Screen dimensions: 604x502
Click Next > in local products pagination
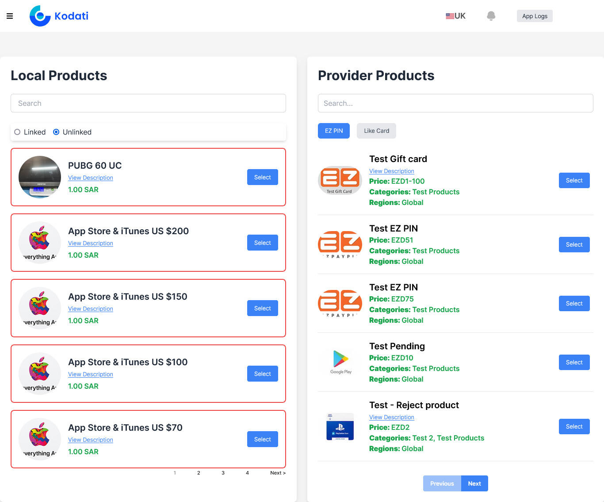coord(278,473)
